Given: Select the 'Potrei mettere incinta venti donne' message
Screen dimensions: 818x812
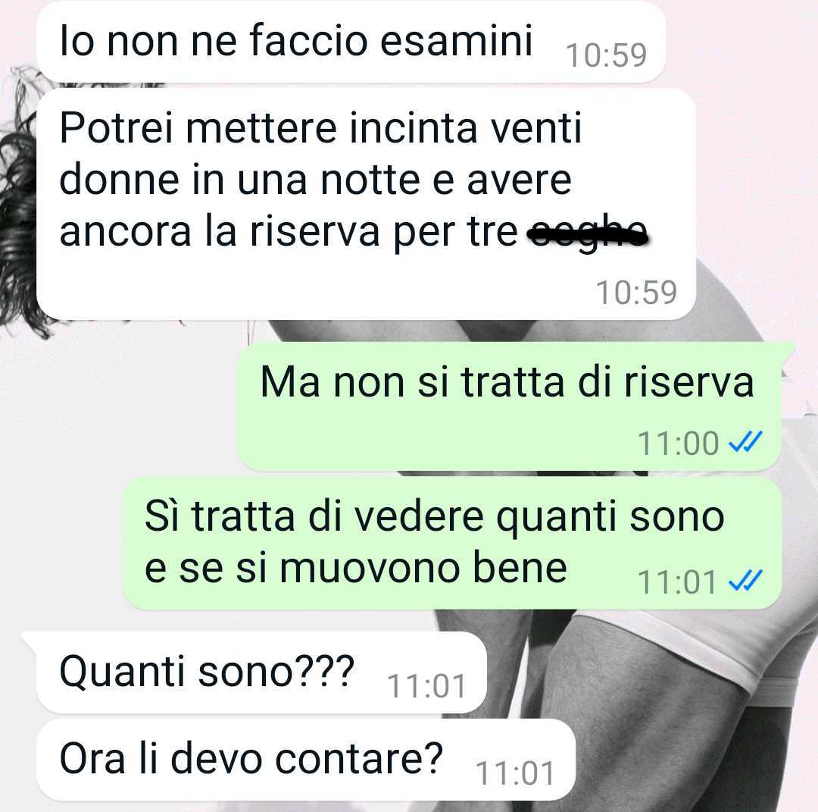Looking at the screenshot, I should click(x=367, y=204).
